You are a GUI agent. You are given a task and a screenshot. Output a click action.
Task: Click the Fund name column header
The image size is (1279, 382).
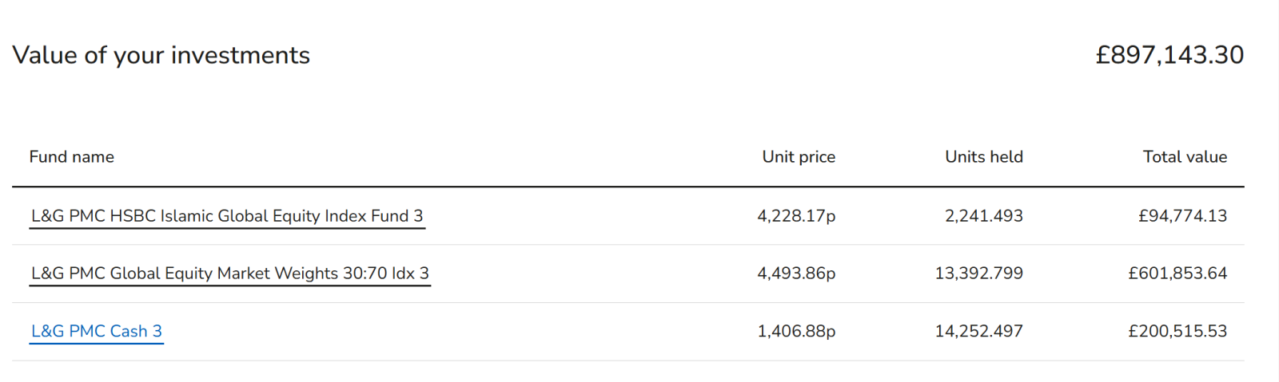point(71,157)
